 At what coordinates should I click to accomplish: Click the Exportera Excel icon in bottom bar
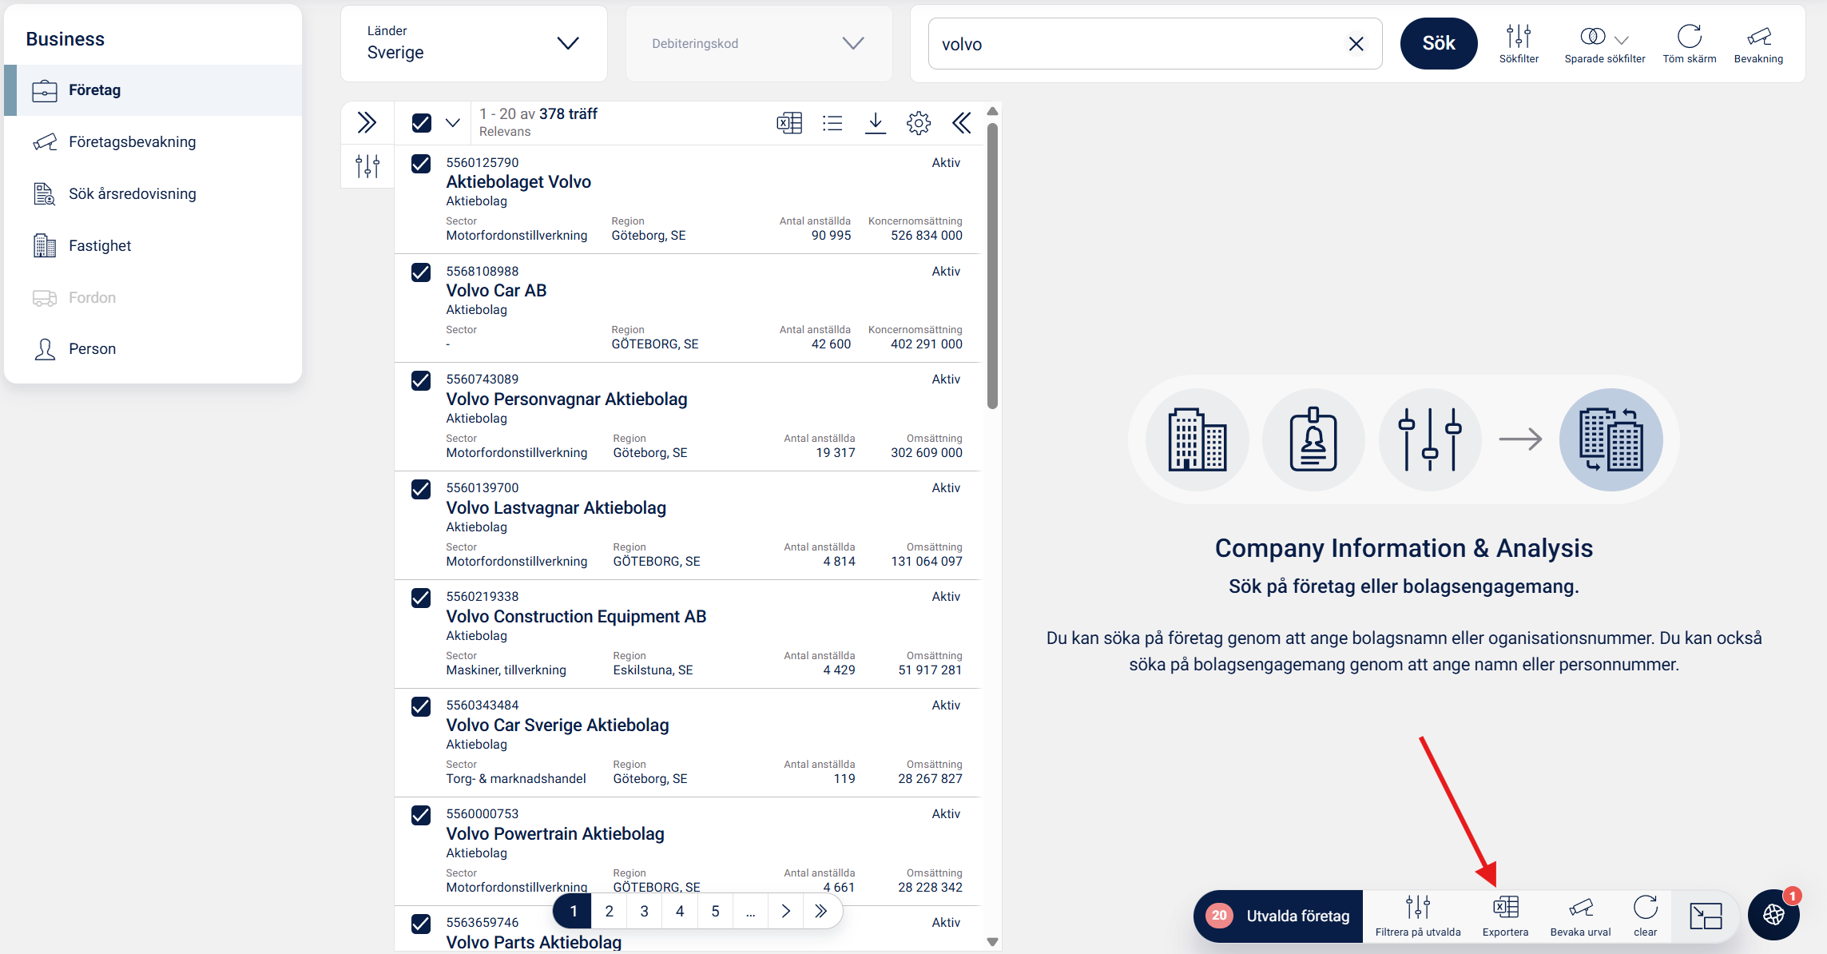click(1505, 908)
